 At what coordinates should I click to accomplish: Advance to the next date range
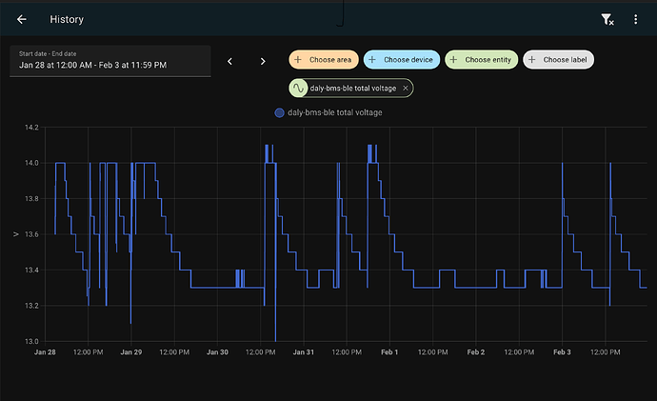pyautogui.click(x=263, y=61)
